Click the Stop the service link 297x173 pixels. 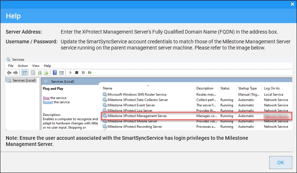(46, 98)
